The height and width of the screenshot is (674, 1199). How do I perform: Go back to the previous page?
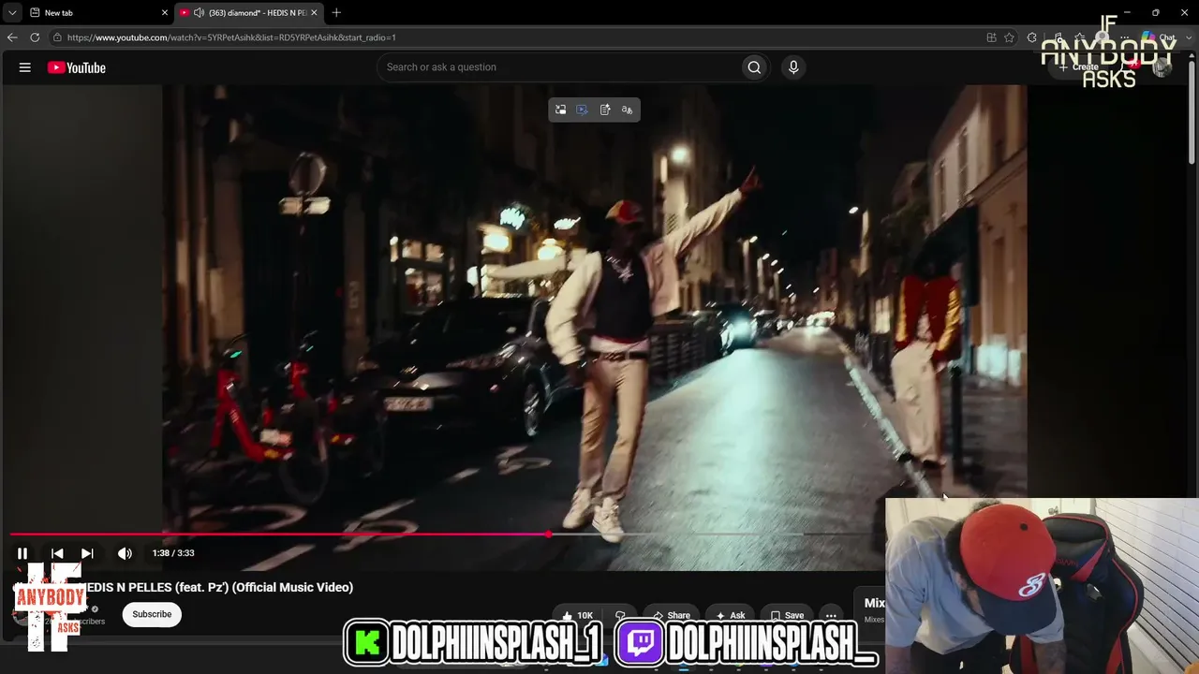[12, 37]
